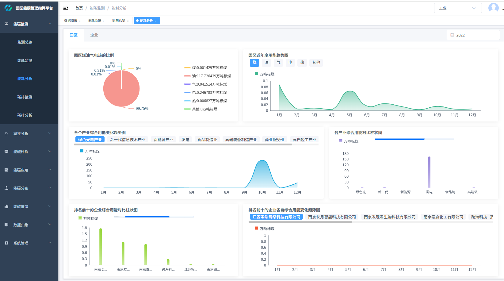504x281 pixels.
Task: Select 南京长月智能科技有限公司 company chip
Action: pyautogui.click(x=331, y=217)
